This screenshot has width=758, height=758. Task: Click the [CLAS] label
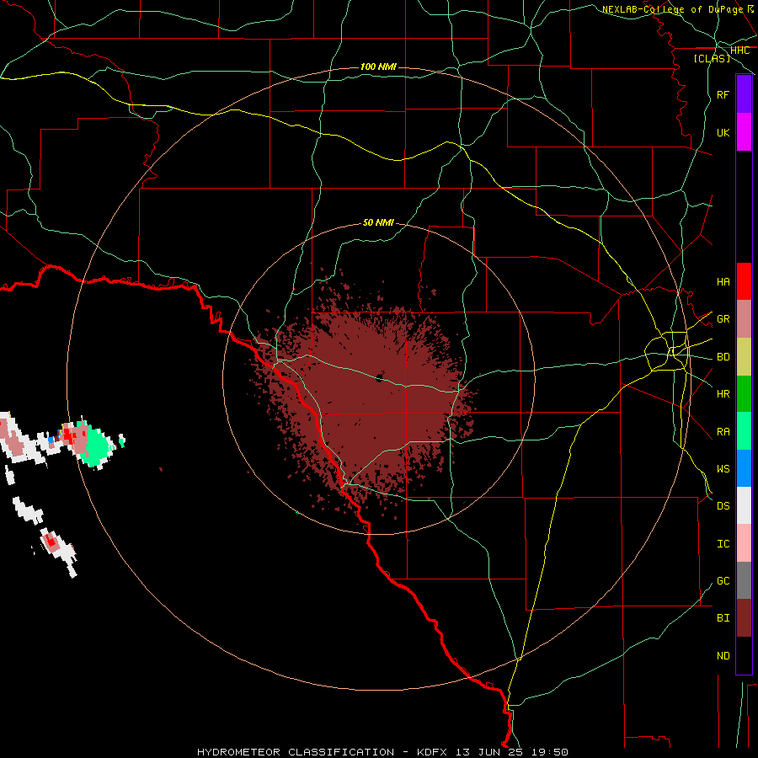(x=712, y=58)
